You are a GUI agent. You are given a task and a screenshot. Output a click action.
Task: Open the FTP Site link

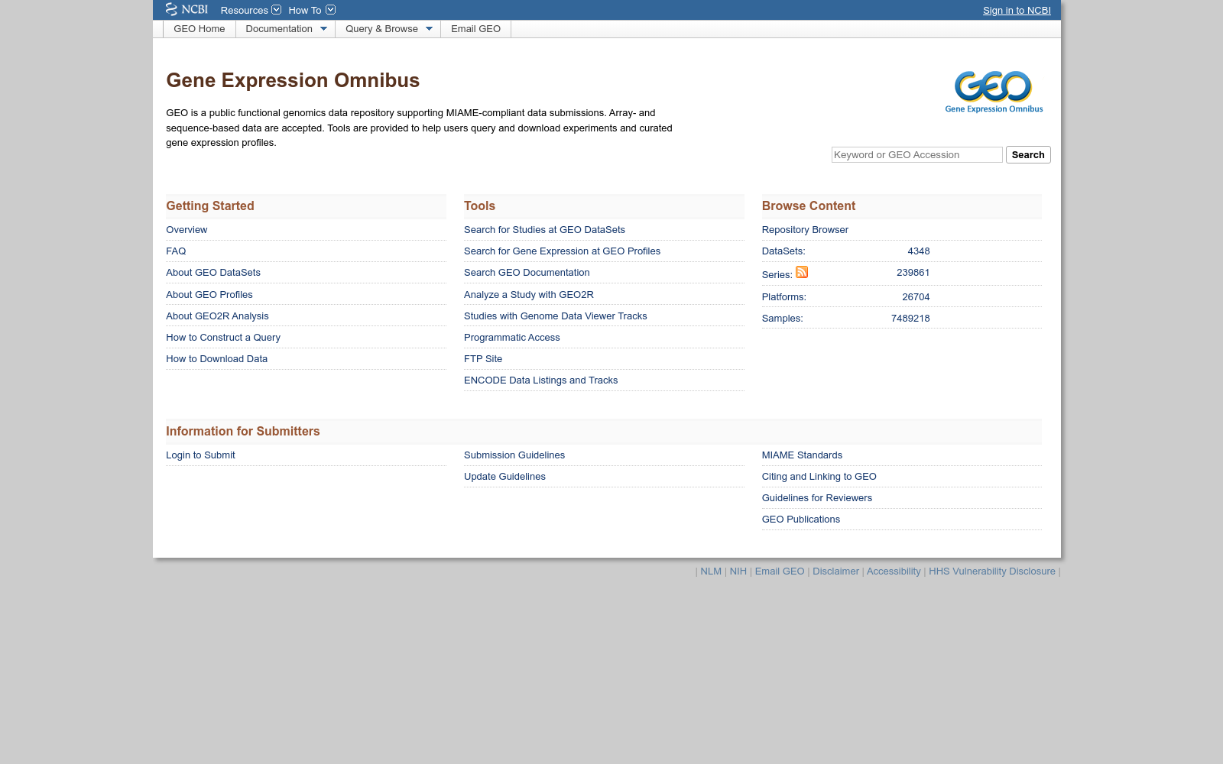(483, 359)
